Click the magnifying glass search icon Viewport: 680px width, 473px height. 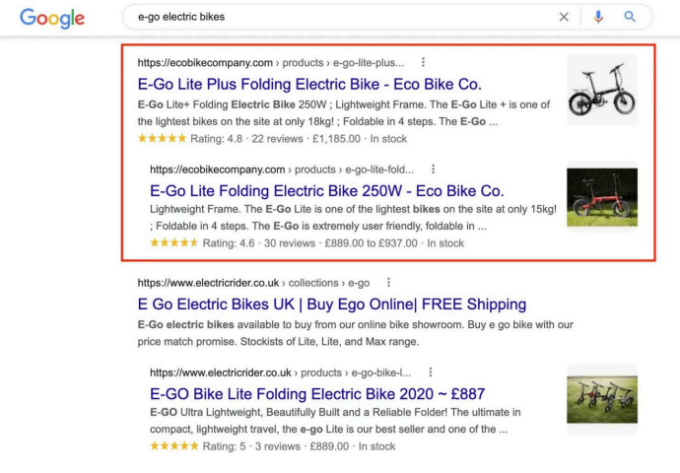click(x=631, y=17)
